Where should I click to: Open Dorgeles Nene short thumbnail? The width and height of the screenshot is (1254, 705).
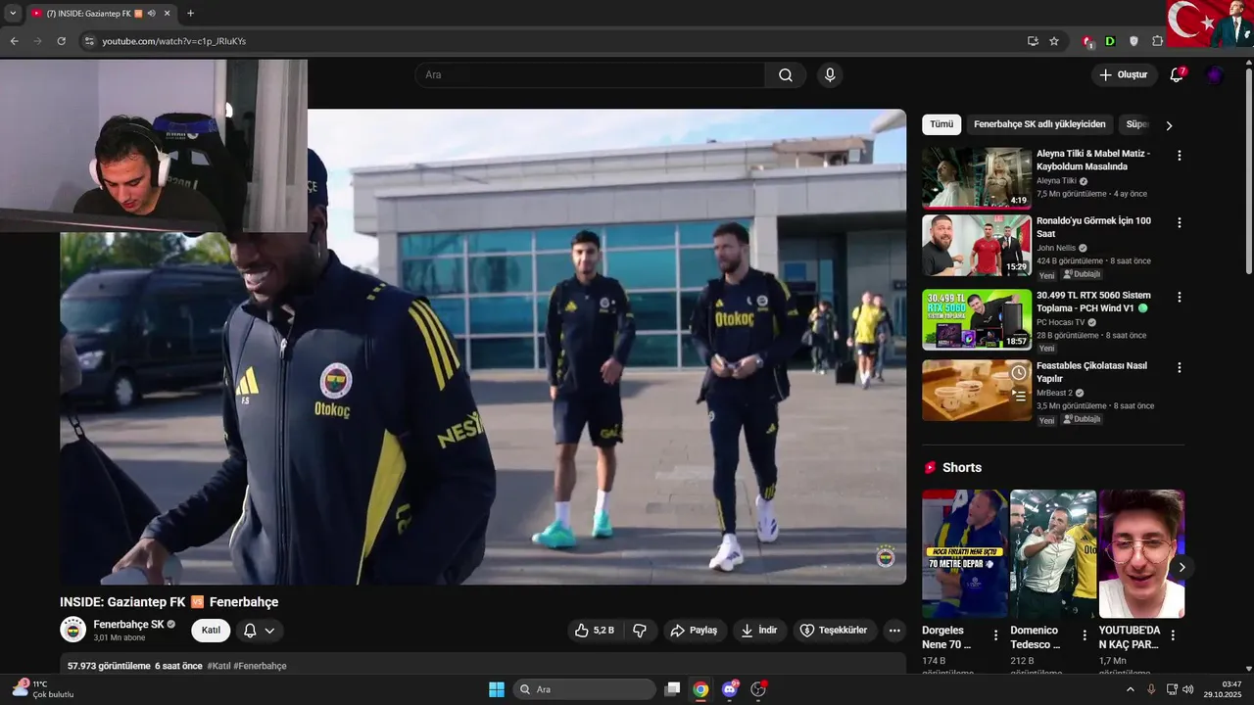point(965,554)
